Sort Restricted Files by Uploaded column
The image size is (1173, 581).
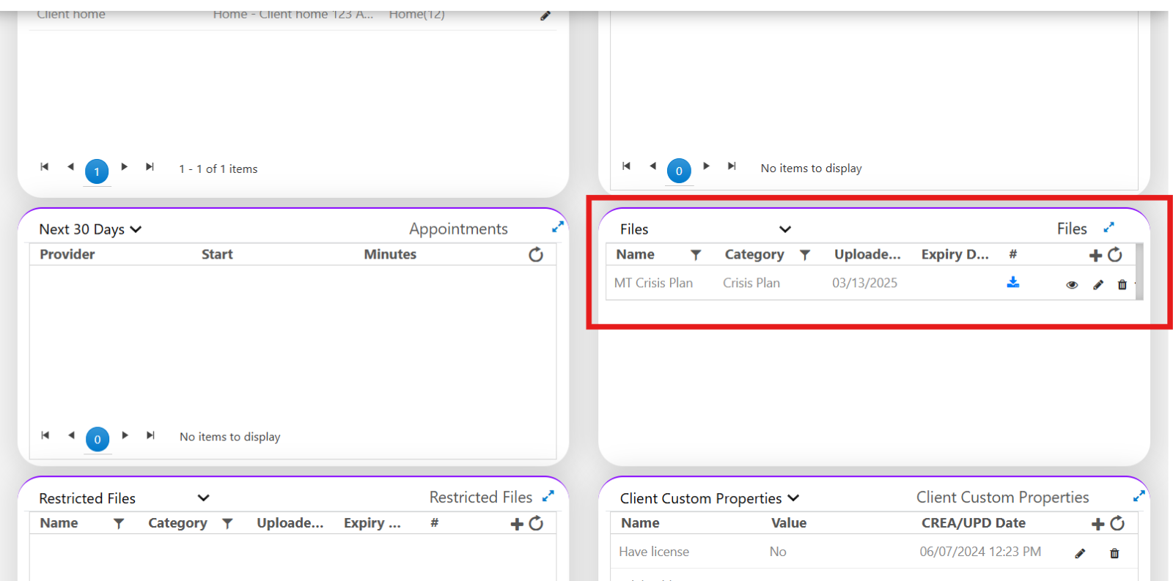[290, 523]
